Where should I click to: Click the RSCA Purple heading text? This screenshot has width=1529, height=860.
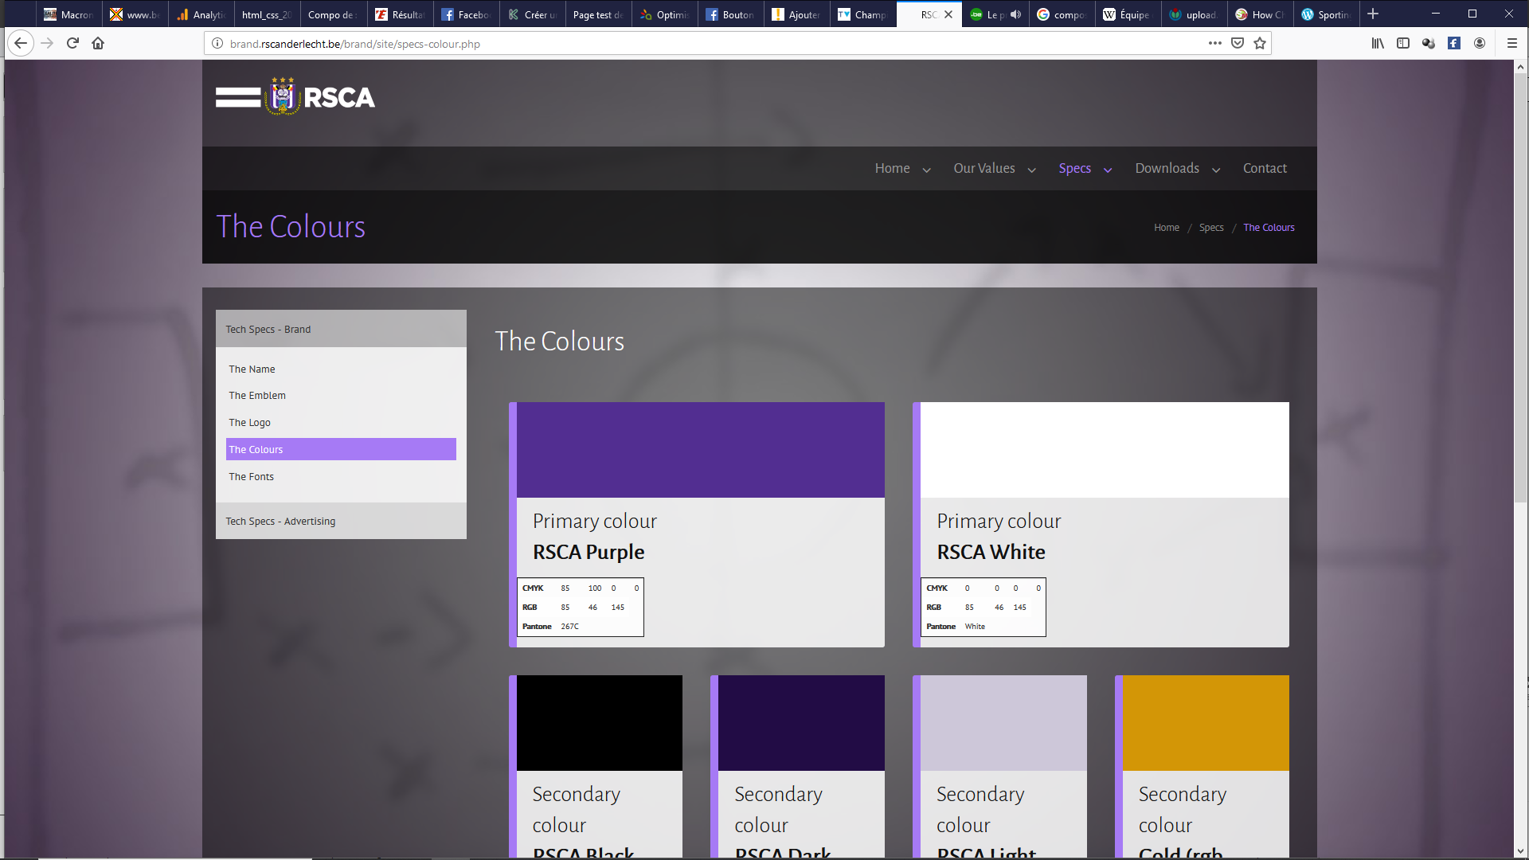(x=589, y=552)
